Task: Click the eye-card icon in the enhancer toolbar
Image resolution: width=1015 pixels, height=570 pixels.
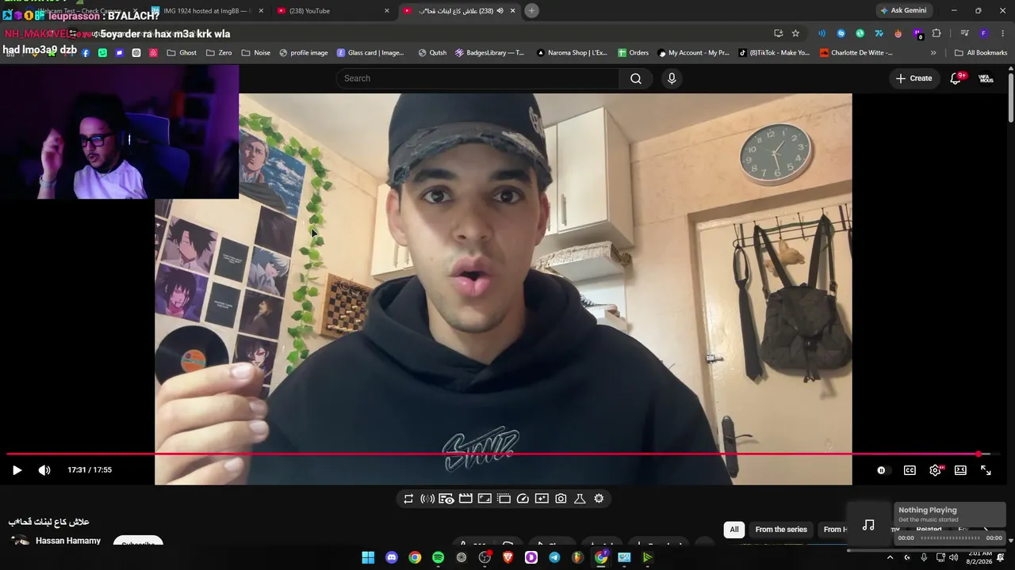Action: pos(446,499)
